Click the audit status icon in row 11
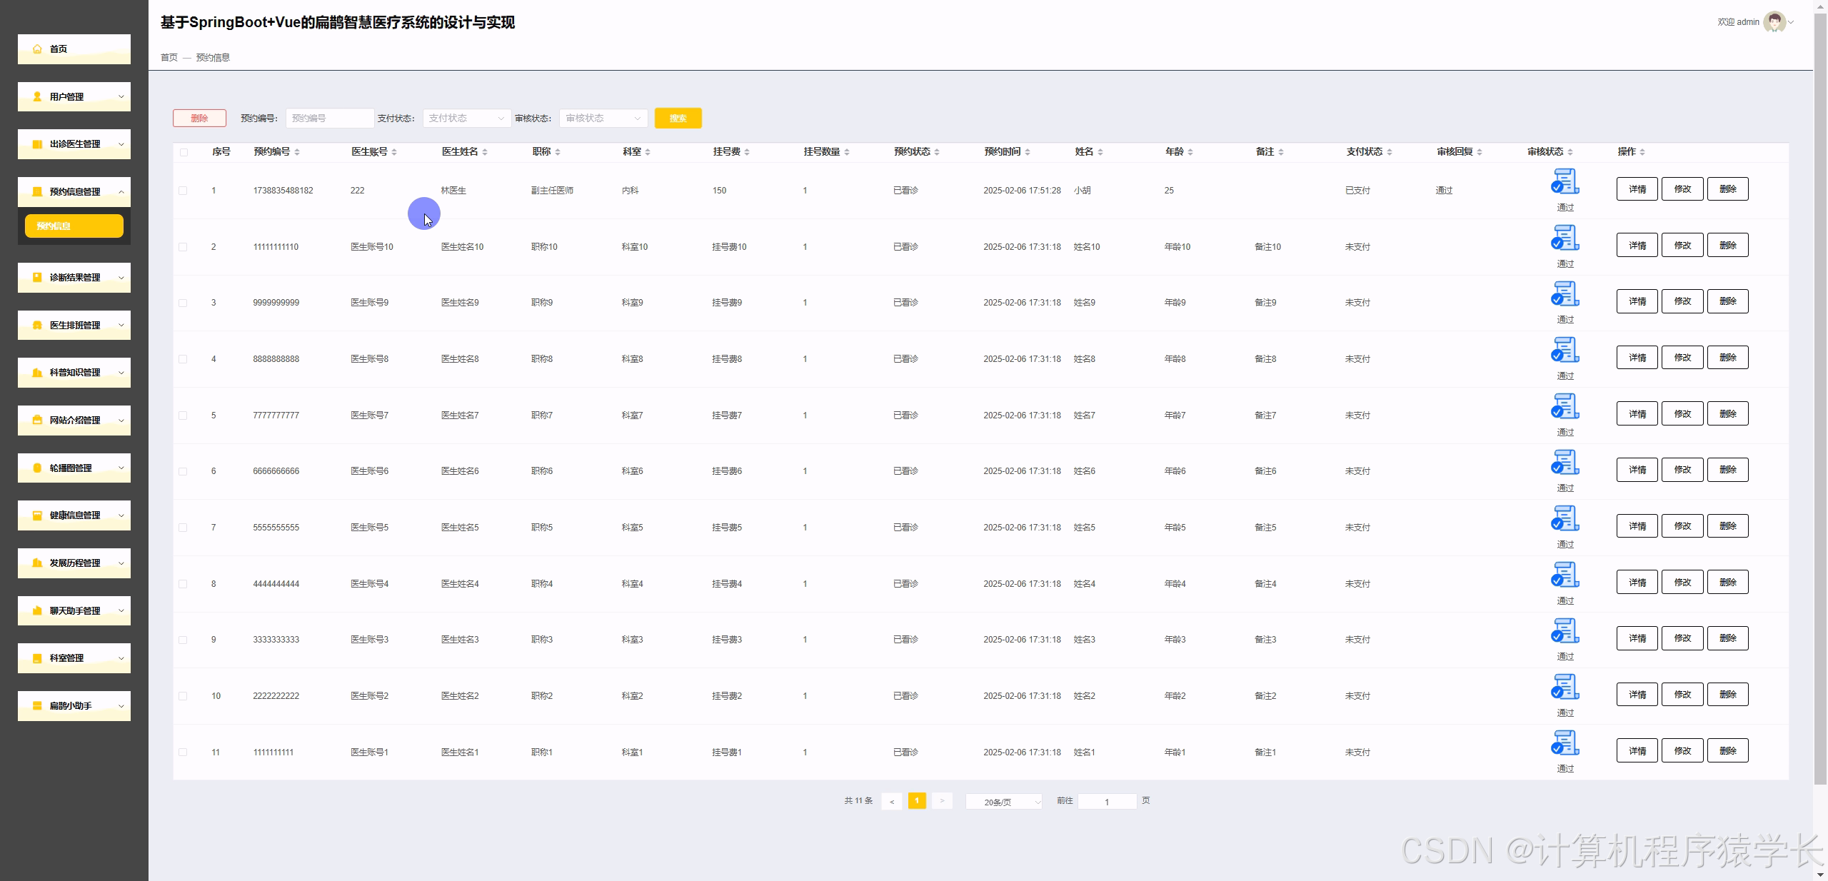Viewport: 1828px width, 881px height. click(x=1565, y=743)
